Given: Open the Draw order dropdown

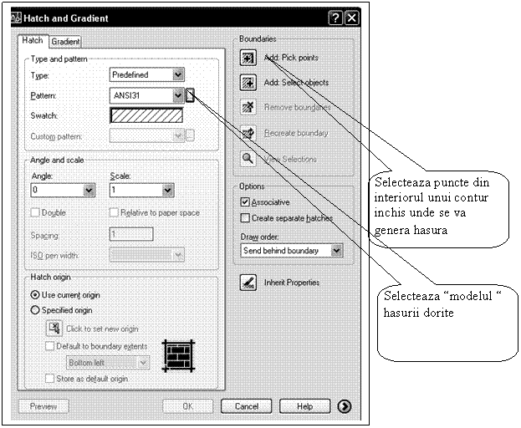Looking at the screenshot, I should [336, 250].
